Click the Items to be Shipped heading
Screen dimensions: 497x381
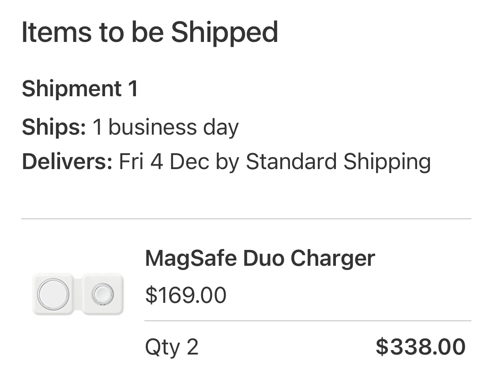pos(150,32)
